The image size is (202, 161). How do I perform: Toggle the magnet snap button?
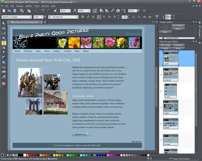(x=95, y=11)
